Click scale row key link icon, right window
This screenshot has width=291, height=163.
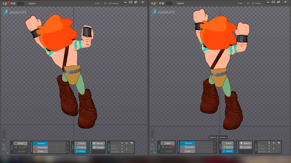(215, 151)
